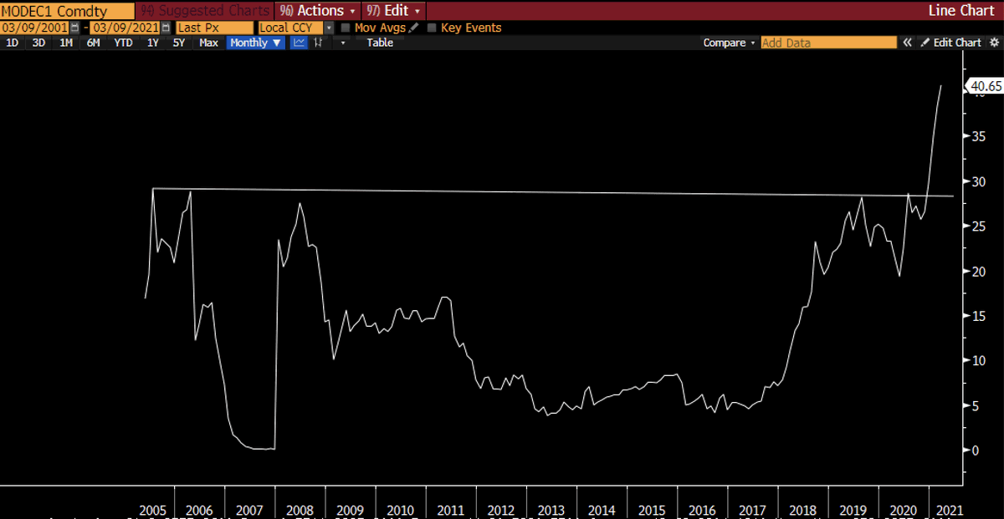The height and width of the screenshot is (519, 1004).
Task: Click the 2020 x-axis year label
Action: (x=902, y=510)
